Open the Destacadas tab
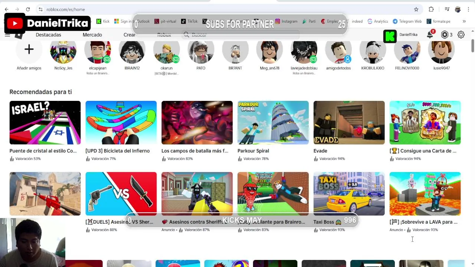Viewport: 475px width, 267px height. coord(48,35)
